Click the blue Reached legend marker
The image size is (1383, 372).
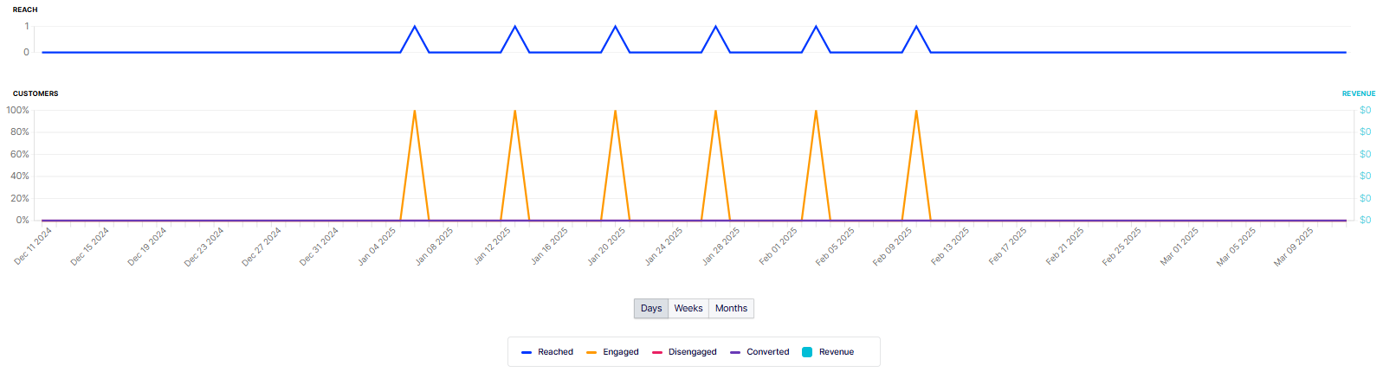click(x=526, y=352)
